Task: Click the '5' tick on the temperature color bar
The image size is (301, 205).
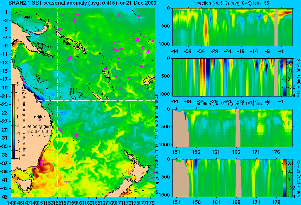Action: point(17,84)
